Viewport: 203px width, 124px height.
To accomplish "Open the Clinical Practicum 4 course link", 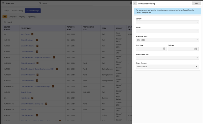I will [x=28, y=40].
